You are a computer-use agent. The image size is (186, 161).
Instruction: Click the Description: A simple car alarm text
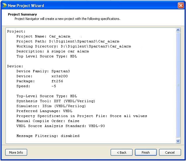[53, 51]
